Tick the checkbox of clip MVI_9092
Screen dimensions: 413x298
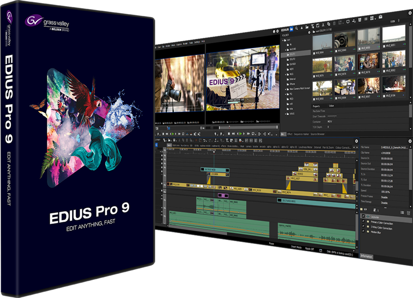tap(384, 71)
